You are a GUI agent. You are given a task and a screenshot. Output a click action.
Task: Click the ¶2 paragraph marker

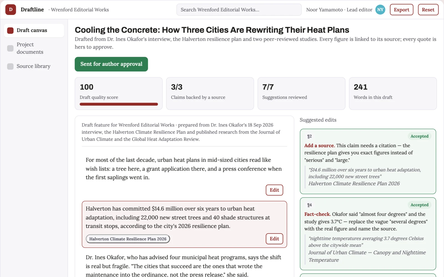(309, 136)
